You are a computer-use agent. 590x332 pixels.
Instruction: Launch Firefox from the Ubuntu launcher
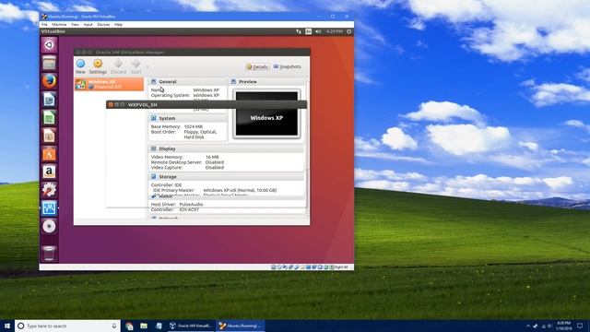tap(49, 81)
